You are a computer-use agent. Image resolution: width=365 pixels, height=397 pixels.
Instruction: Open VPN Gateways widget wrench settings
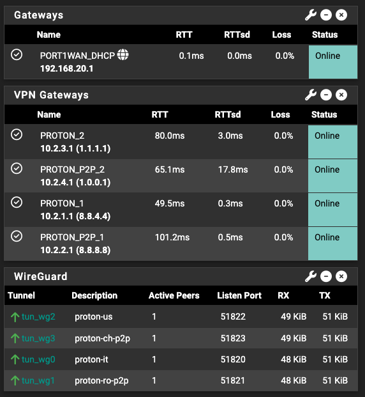coord(311,95)
